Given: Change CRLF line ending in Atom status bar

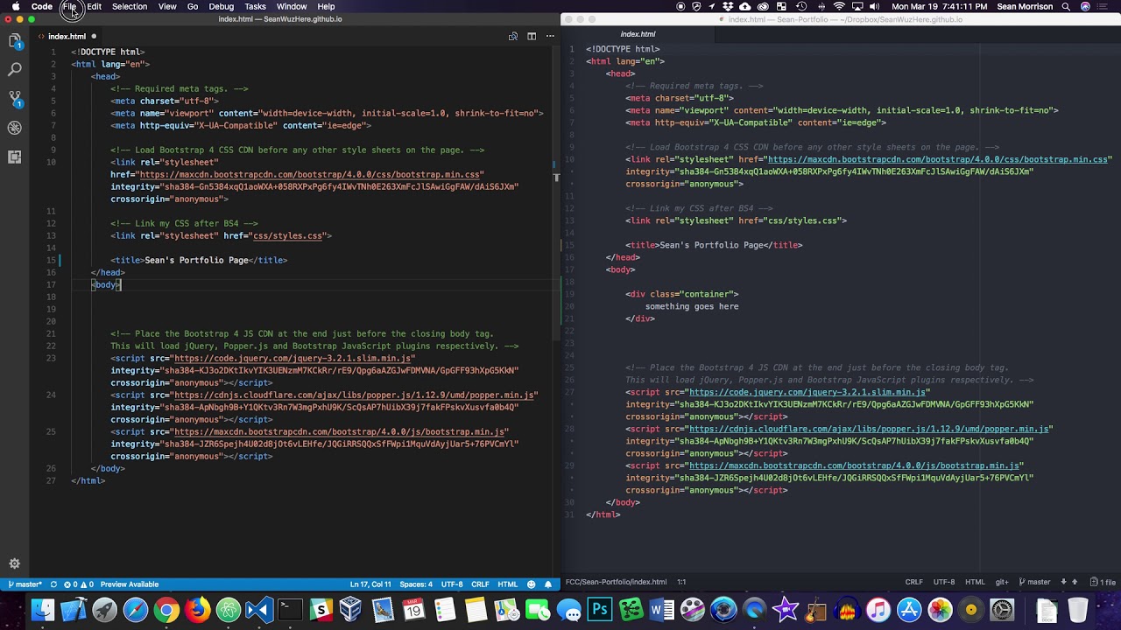Looking at the screenshot, I should pyautogui.click(x=913, y=582).
